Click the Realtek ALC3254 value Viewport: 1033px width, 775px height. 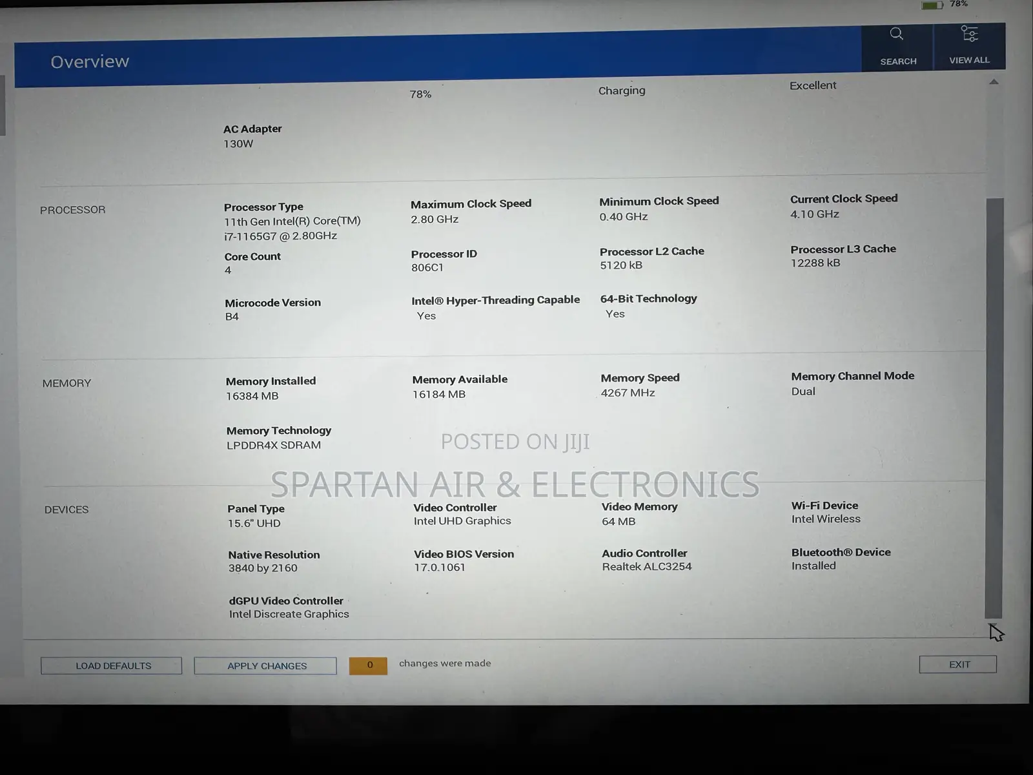647,567
